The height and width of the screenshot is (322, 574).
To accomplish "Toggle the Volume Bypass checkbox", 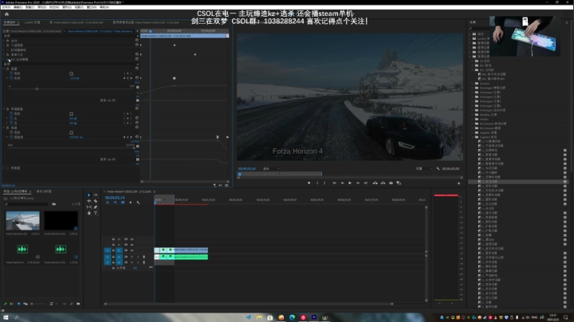I will point(72,73).
